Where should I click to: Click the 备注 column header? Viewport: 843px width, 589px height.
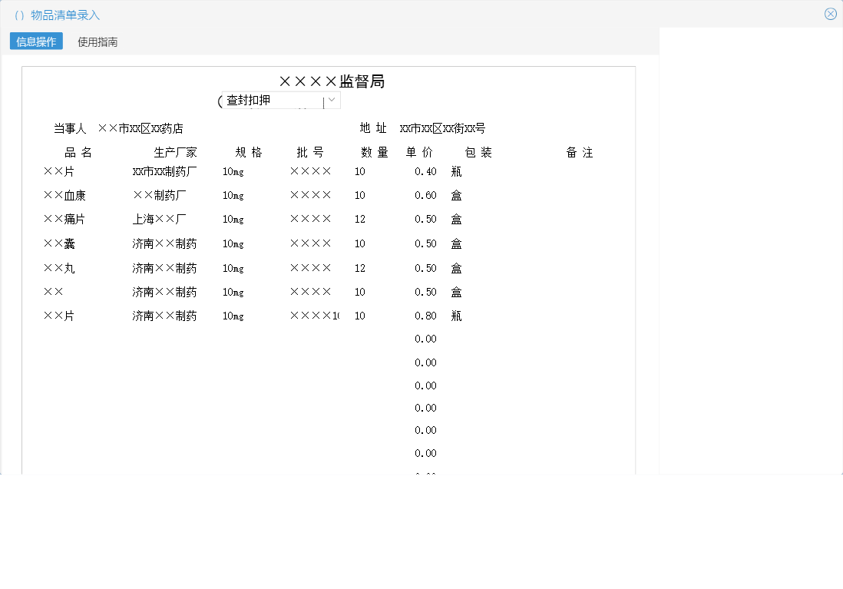579,152
